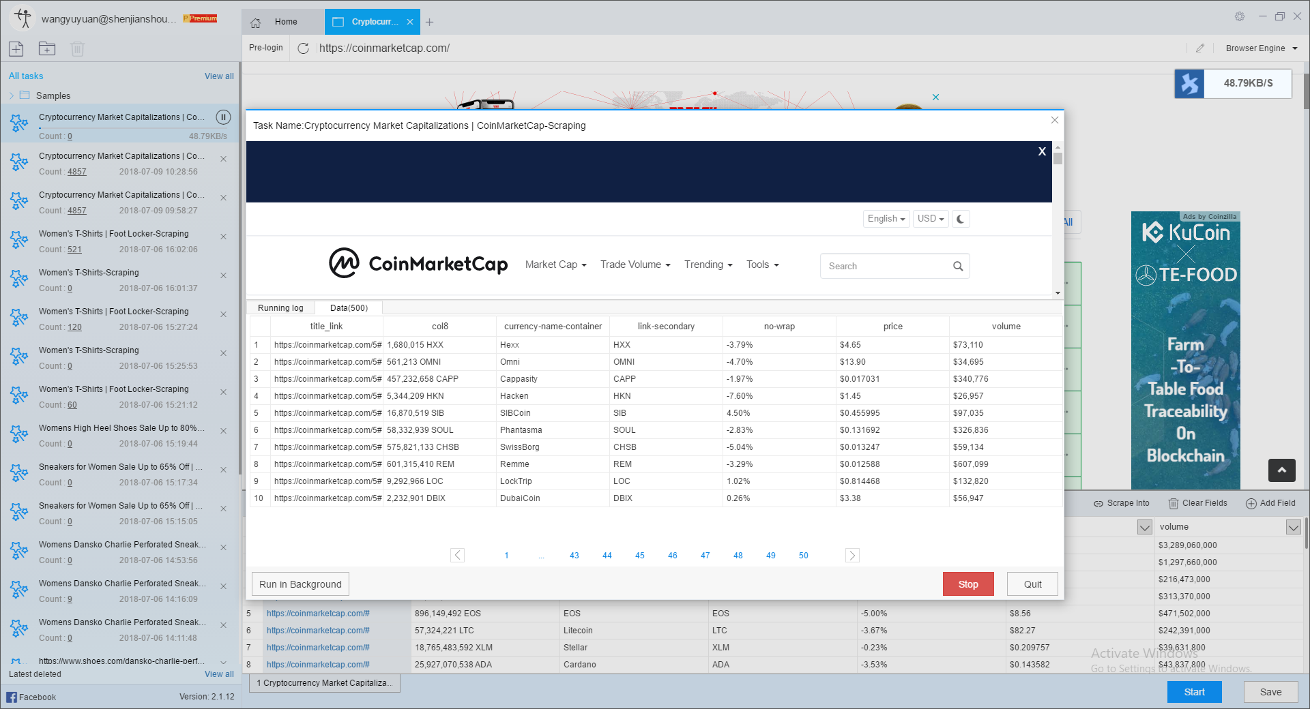The height and width of the screenshot is (709, 1310).
Task: Click the user avatar icon
Action: click(23, 18)
